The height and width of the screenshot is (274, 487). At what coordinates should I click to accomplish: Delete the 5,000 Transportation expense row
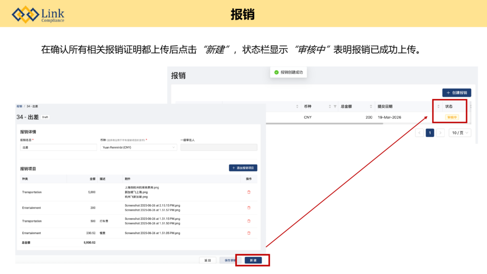click(x=248, y=192)
